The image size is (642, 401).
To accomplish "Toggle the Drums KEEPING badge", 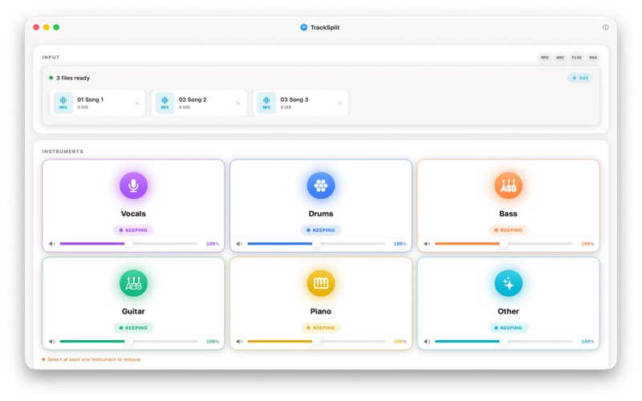I will [x=320, y=230].
